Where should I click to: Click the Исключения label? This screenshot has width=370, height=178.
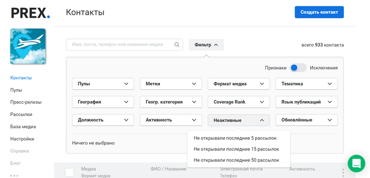coord(324,68)
